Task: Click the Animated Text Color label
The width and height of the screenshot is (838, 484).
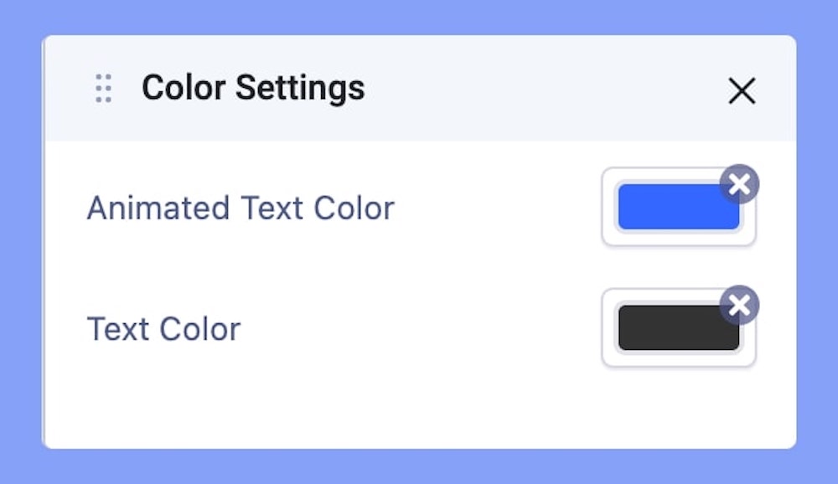Action: pyautogui.click(x=241, y=208)
